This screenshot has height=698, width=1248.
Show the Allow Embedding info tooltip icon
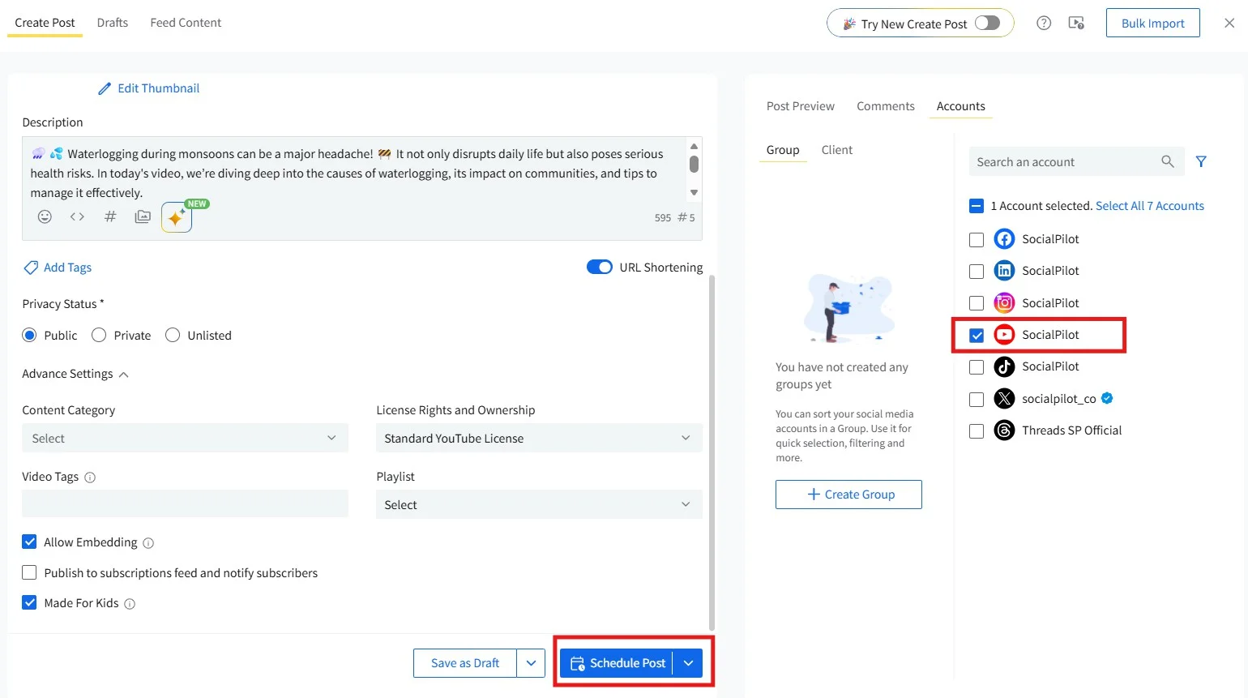(x=148, y=543)
